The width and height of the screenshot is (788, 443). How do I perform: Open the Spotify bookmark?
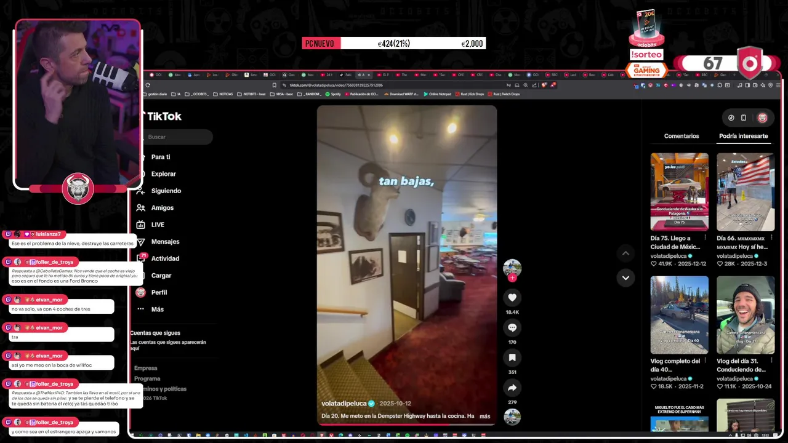(332, 94)
